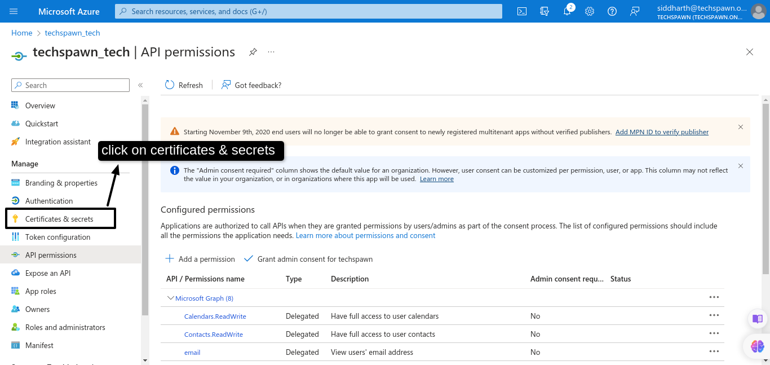Open Token configuration in the sidebar
770x365 pixels.
pyautogui.click(x=57, y=237)
